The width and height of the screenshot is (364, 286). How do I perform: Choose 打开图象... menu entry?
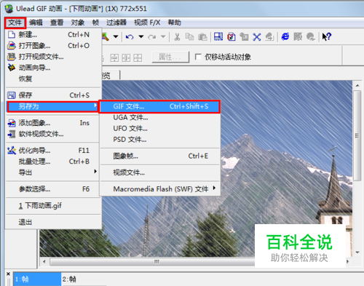click(53, 46)
